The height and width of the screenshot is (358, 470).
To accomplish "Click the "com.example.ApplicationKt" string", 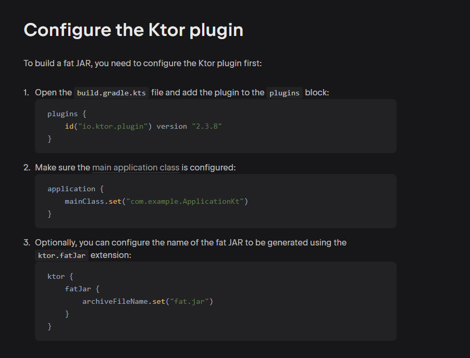I will click(184, 201).
